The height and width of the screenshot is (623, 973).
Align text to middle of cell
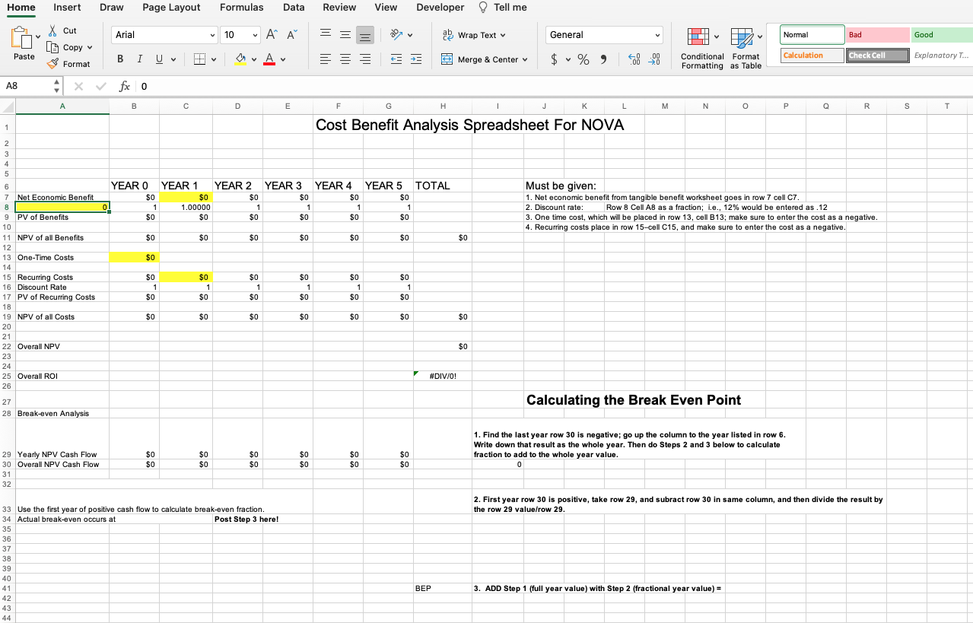click(x=345, y=35)
